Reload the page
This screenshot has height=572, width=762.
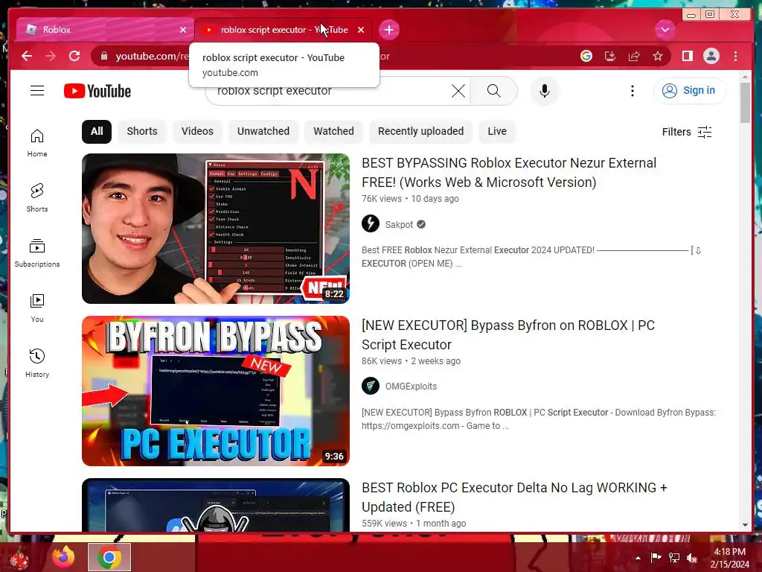pos(74,56)
